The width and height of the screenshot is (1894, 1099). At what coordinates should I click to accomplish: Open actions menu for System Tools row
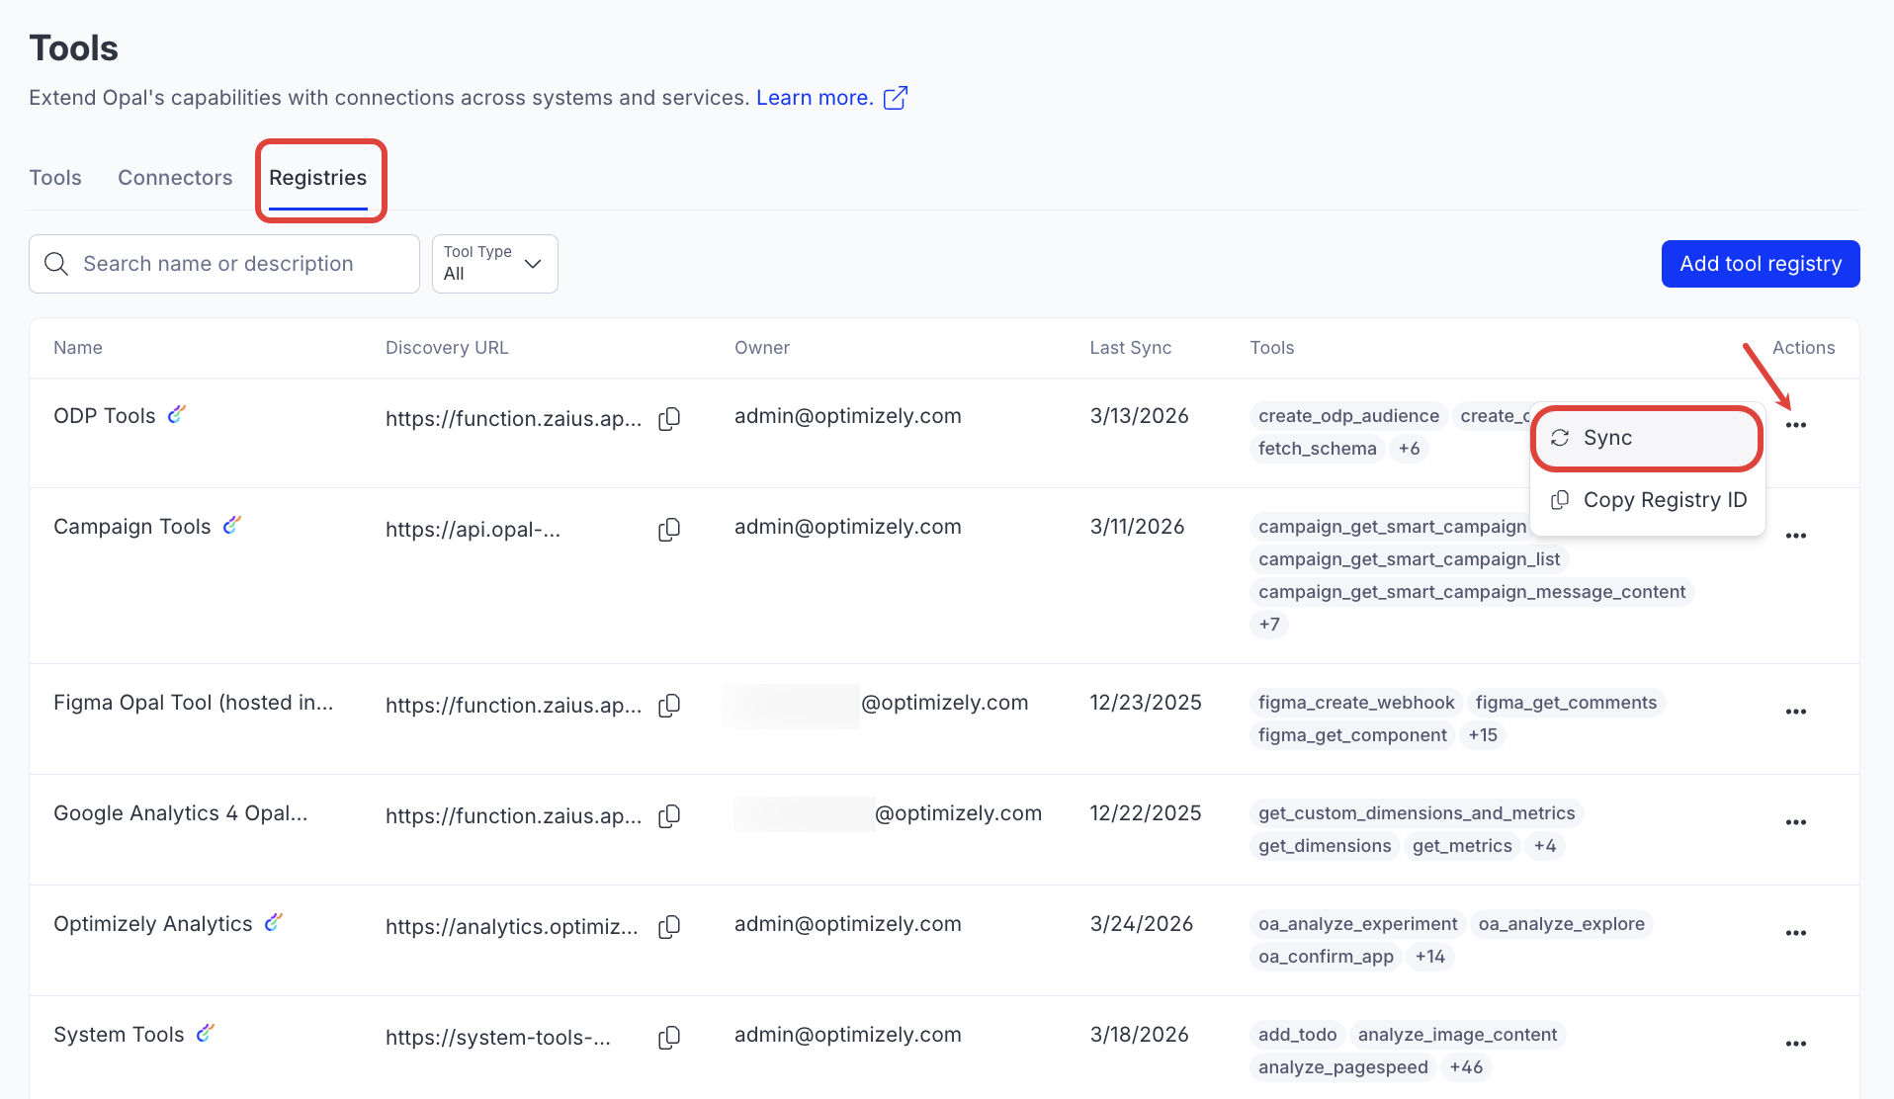1795,1044
